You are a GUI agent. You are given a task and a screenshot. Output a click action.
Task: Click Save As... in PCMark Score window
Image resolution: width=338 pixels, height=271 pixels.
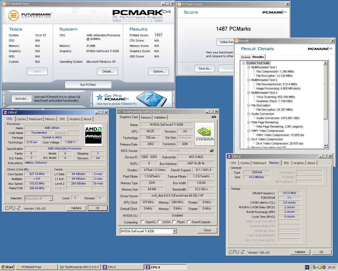(205, 69)
